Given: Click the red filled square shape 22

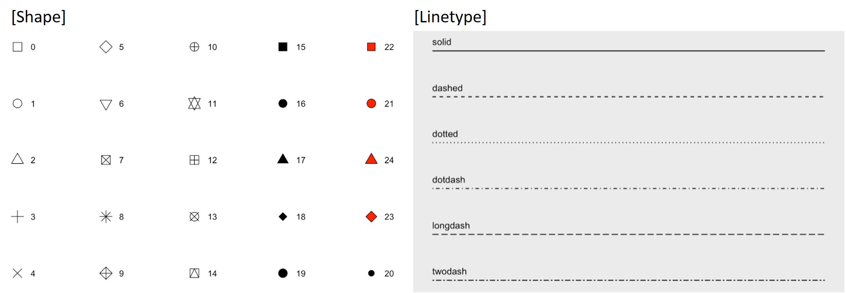Looking at the screenshot, I should click(371, 47).
